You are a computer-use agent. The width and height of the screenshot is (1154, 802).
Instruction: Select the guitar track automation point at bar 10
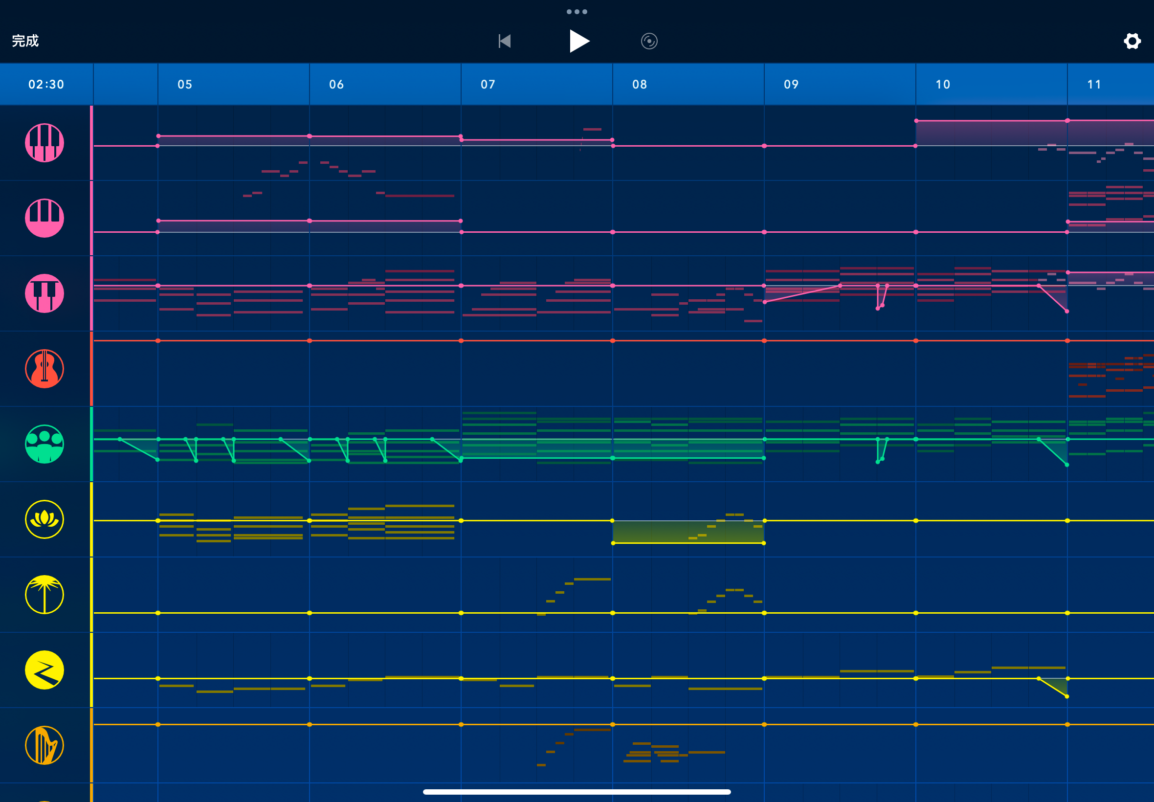[916, 341]
